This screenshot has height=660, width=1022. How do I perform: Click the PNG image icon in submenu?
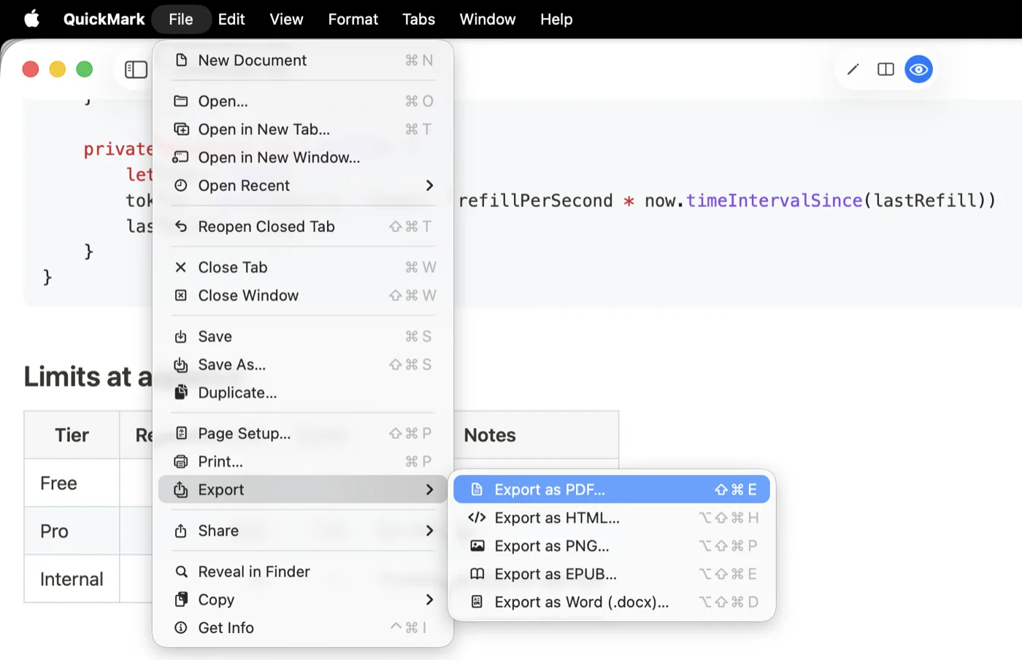pos(477,546)
